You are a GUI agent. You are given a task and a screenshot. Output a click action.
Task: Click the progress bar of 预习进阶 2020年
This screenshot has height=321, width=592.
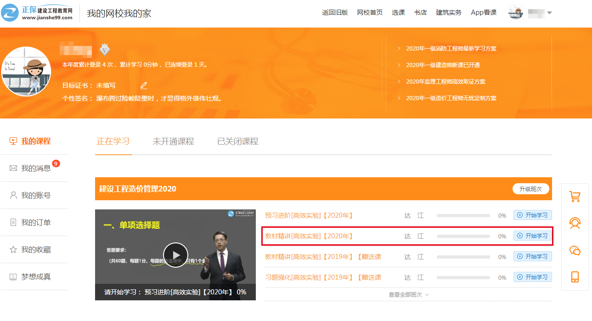point(463,215)
